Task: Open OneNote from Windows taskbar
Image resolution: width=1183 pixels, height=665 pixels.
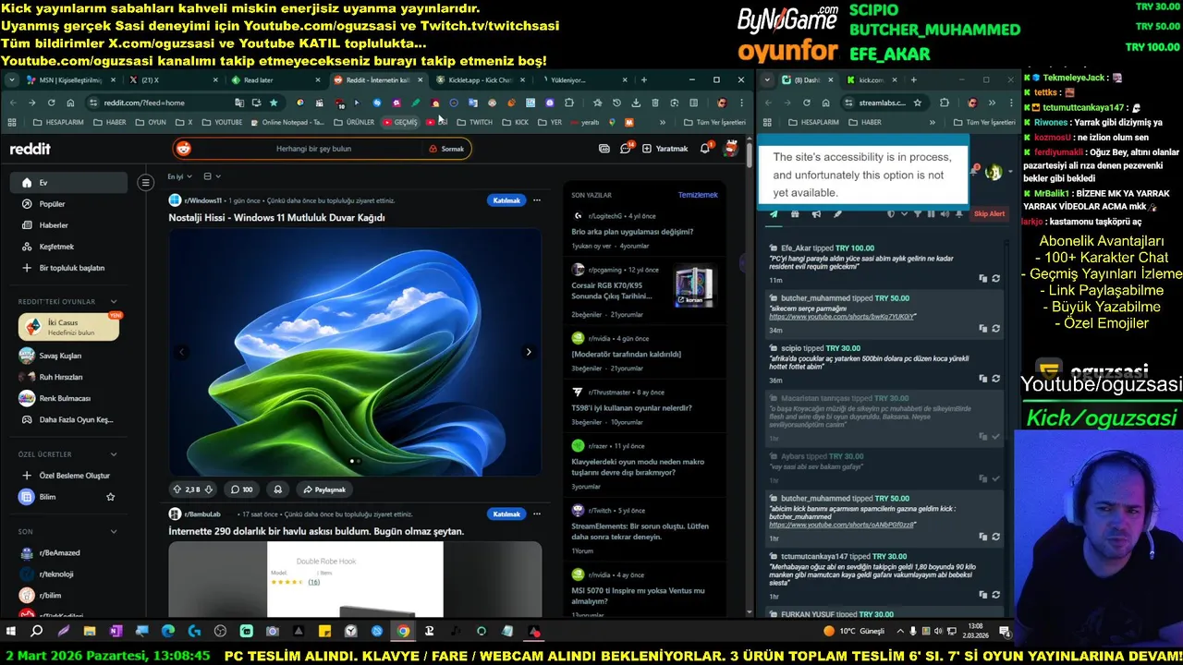Action: [x=116, y=631]
